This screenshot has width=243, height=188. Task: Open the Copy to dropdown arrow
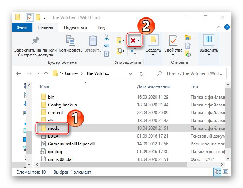tap(123, 51)
